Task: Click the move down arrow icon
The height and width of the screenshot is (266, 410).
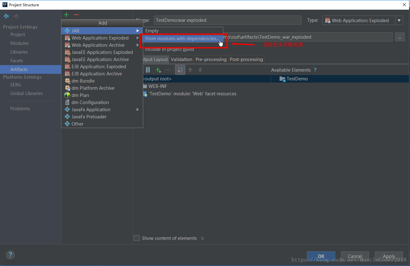Action: pos(200,70)
